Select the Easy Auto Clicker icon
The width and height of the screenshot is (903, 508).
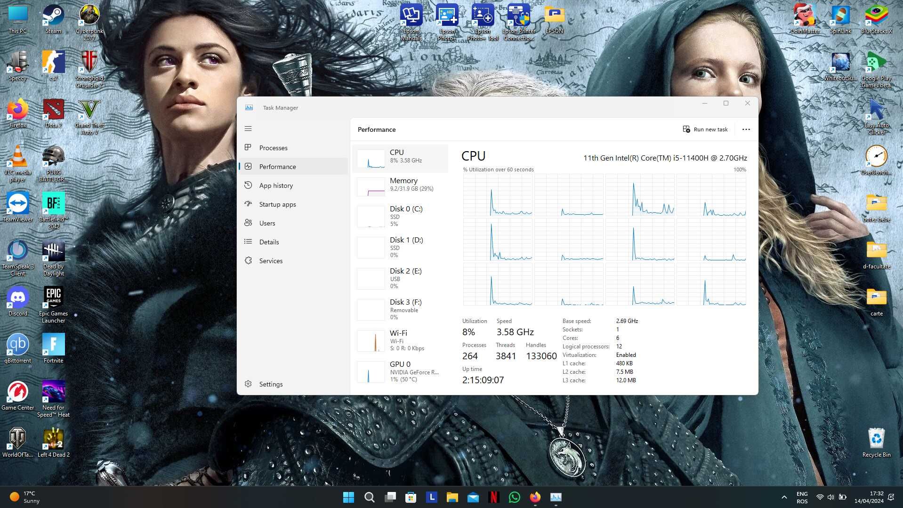(876, 117)
